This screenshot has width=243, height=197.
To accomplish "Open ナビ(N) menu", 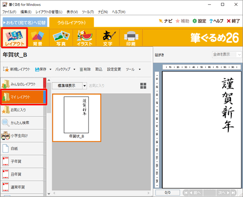I will [103, 12].
